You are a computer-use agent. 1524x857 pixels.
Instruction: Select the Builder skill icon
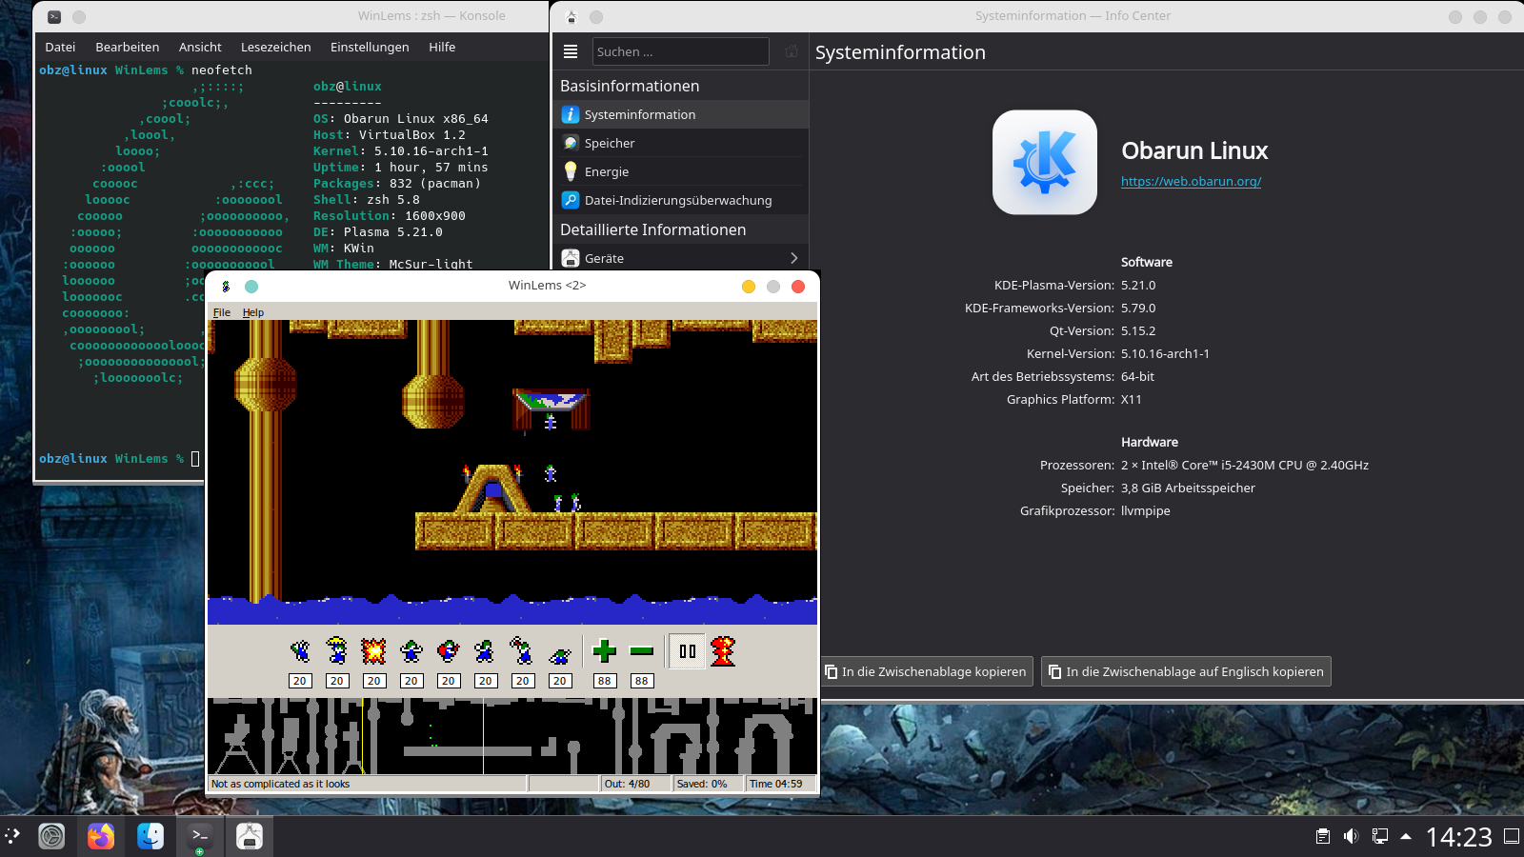point(449,651)
